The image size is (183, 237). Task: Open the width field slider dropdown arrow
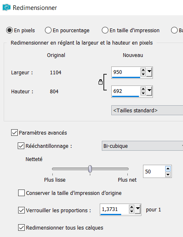point(149,72)
